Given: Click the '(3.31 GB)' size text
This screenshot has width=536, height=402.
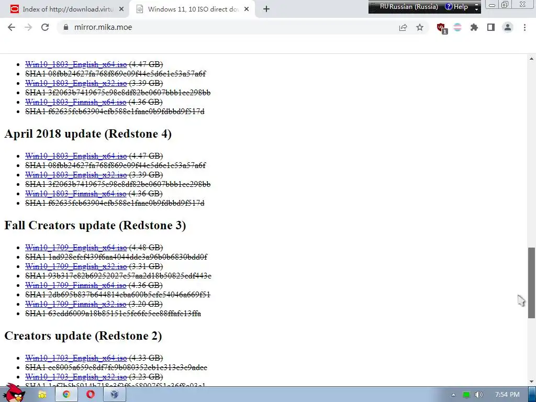Looking at the screenshot, I should click(x=146, y=266).
